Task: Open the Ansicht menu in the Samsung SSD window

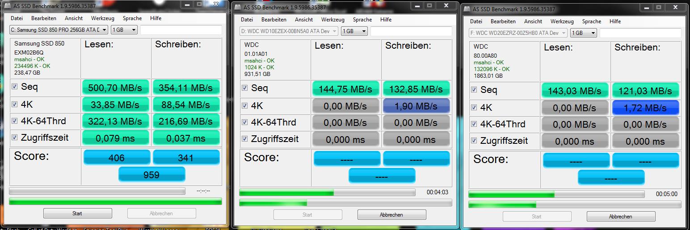Action: point(74,18)
